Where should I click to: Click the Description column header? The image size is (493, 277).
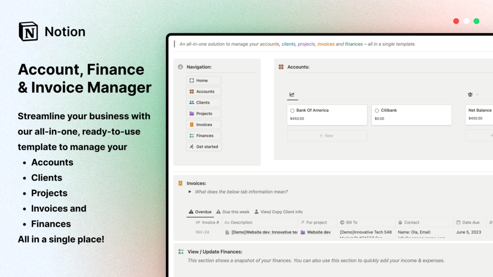click(259, 223)
